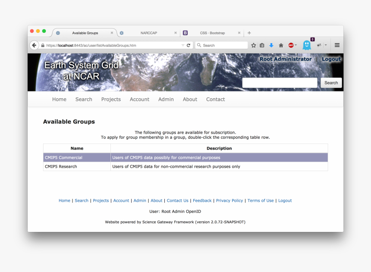The image size is (371, 272).
Task: Open a new tab with plus icon
Action: coord(249,33)
